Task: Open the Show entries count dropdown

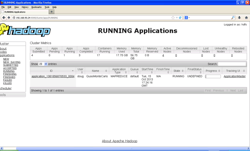Action: click(x=43, y=64)
